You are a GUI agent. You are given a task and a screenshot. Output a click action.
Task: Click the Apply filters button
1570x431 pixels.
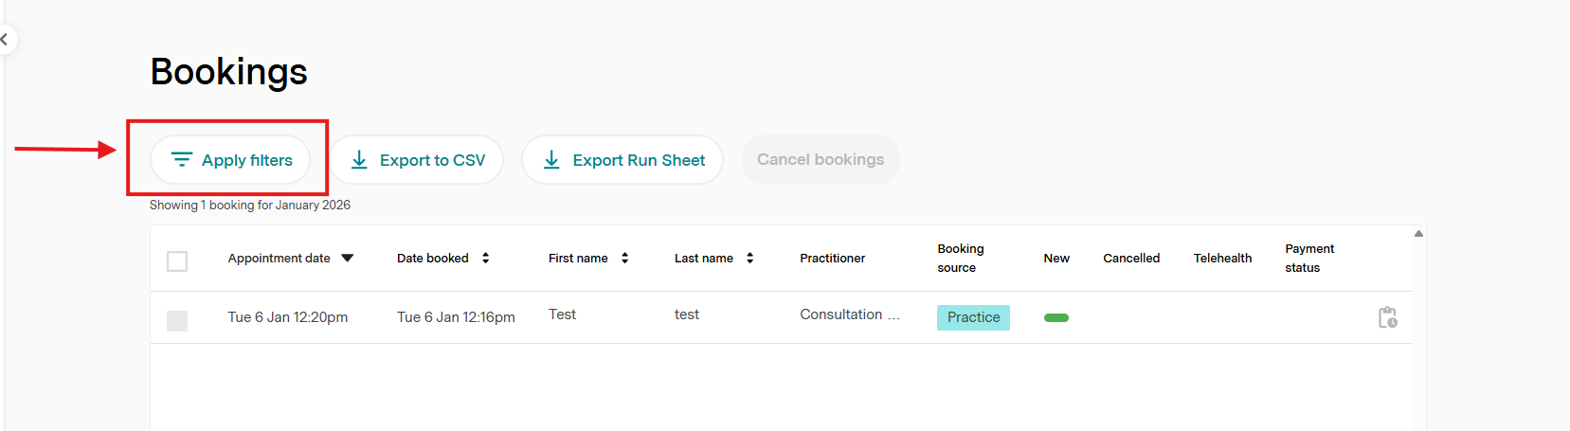pos(230,160)
